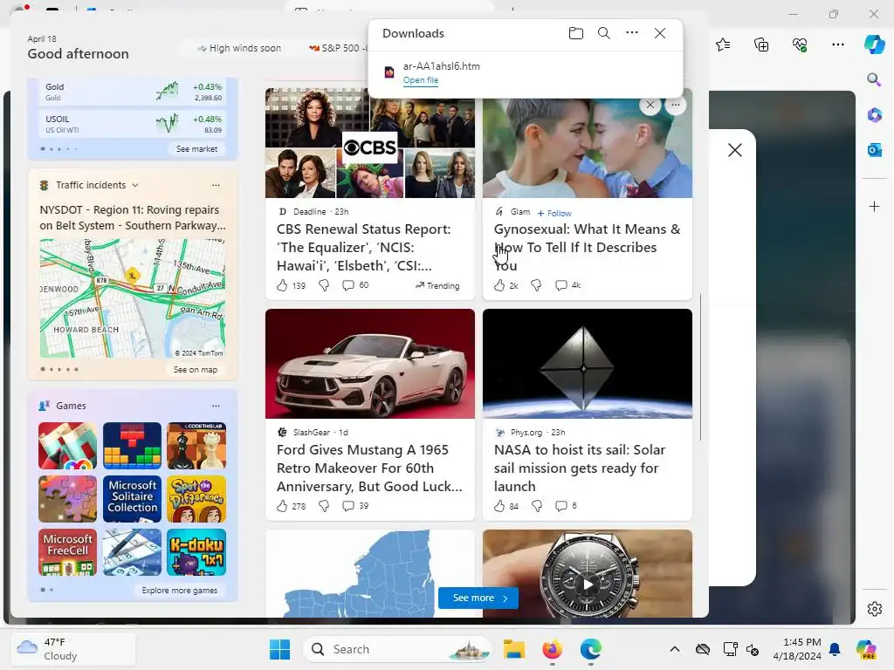Click See market button

pyautogui.click(x=196, y=148)
